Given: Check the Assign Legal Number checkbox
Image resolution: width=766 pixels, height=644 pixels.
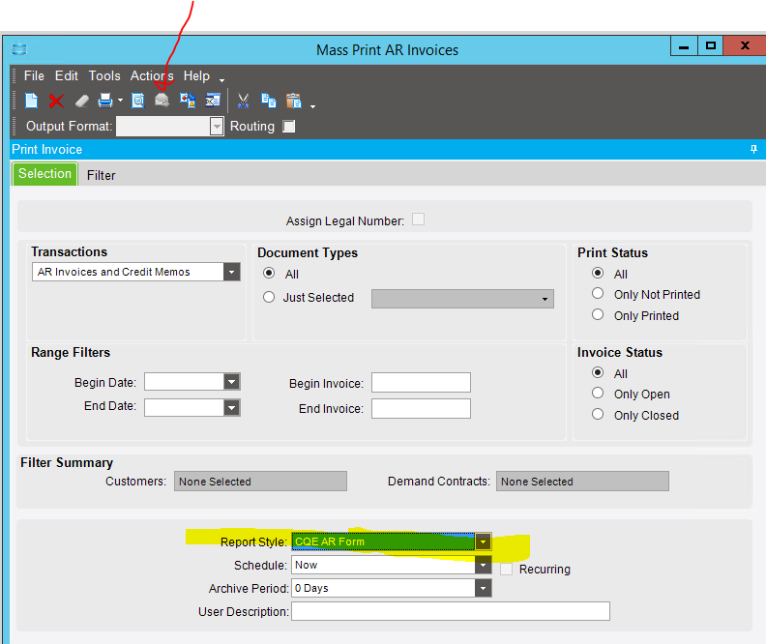Looking at the screenshot, I should (418, 220).
